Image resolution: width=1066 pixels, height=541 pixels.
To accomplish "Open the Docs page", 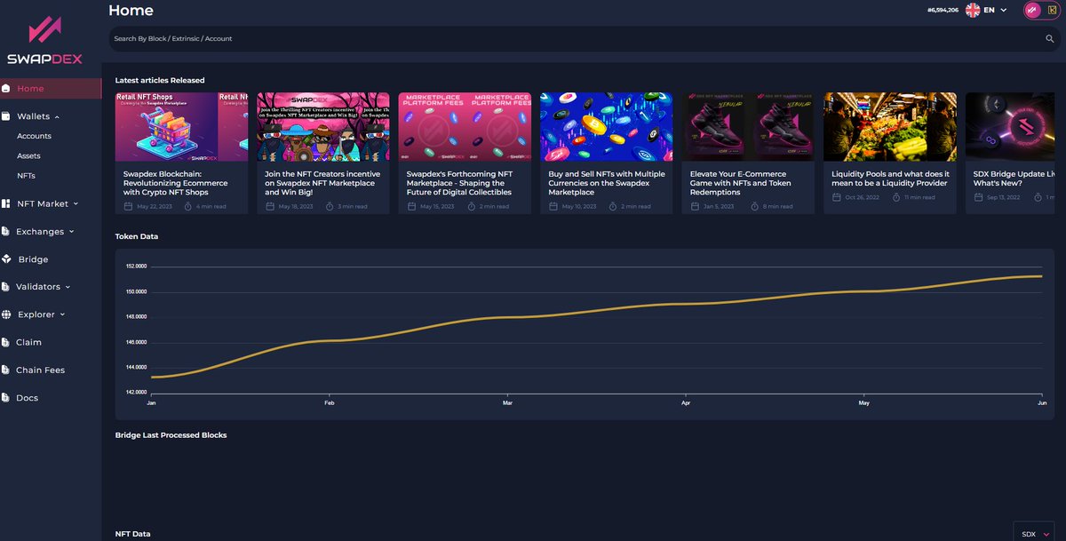I will pos(27,397).
